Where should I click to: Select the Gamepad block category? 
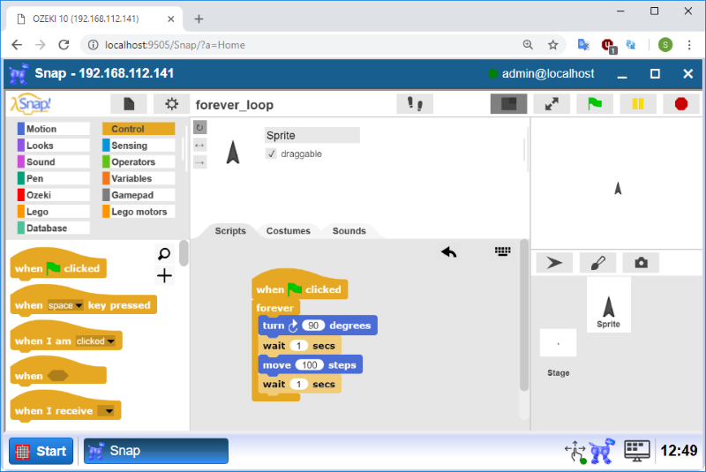pos(139,195)
